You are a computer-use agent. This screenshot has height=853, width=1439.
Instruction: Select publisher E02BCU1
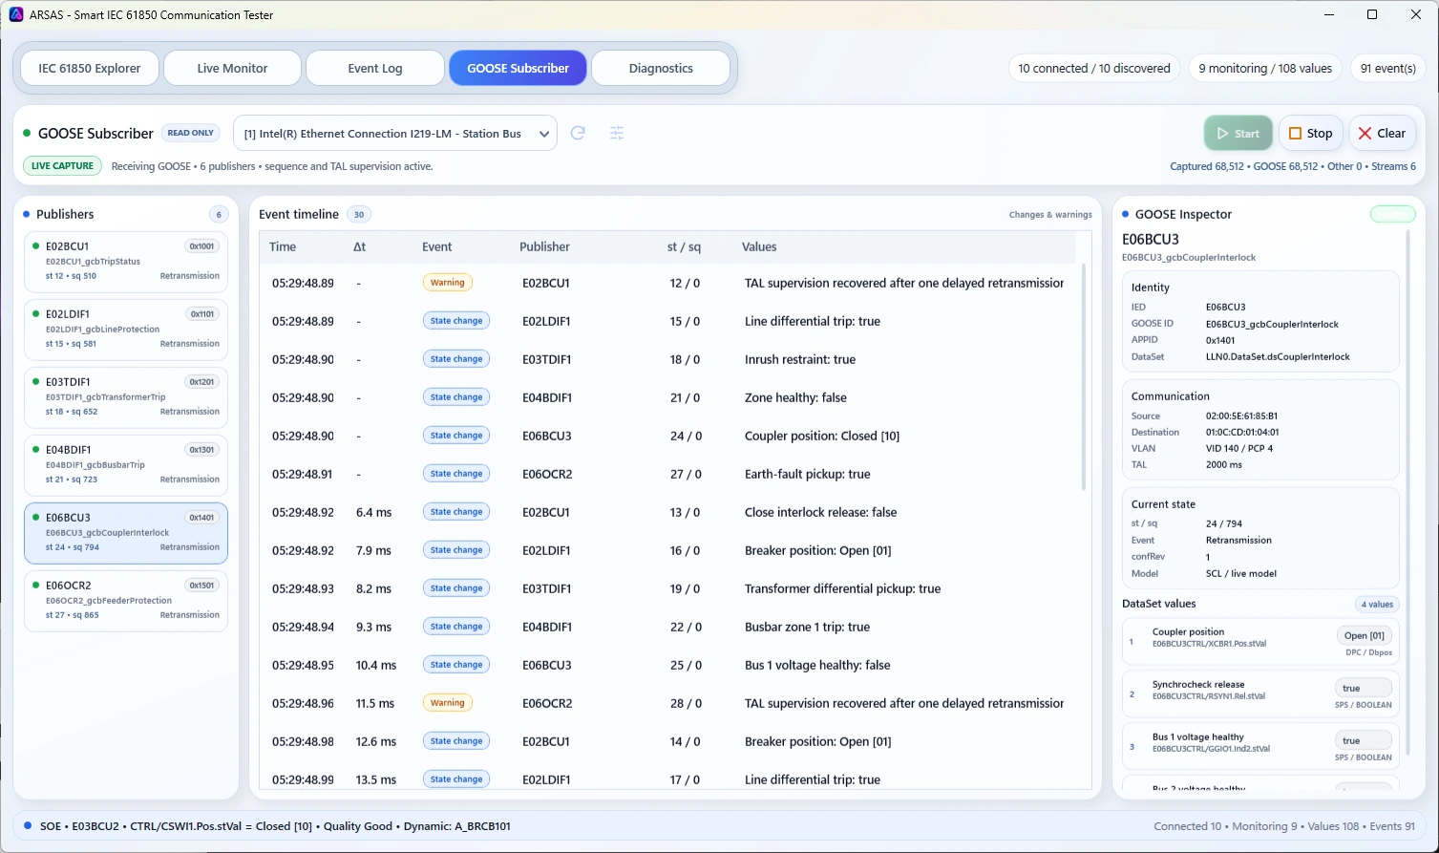[126, 262]
